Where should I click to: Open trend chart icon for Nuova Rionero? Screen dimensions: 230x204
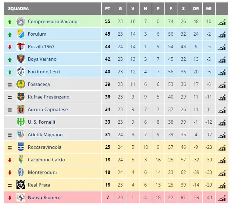[x=222, y=198]
